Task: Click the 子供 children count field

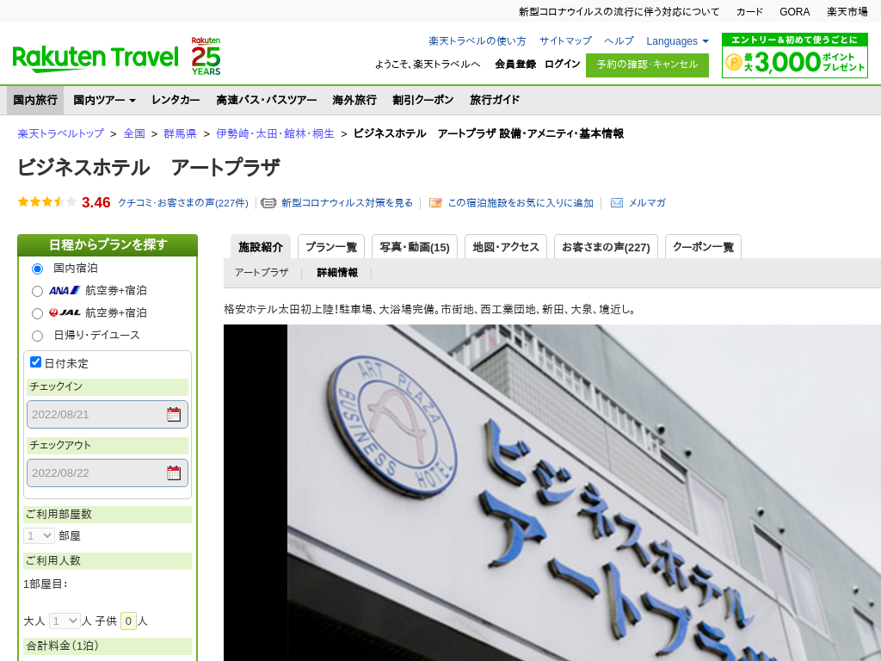Action: coord(128,621)
